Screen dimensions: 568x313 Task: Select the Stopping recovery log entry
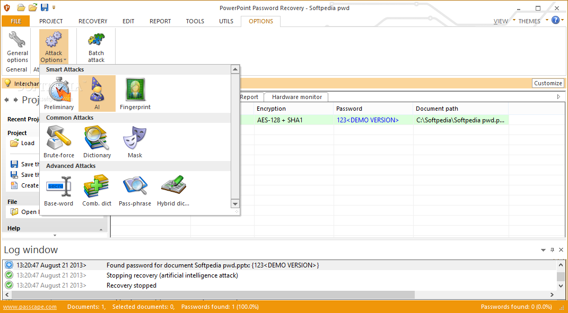[279, 275]
